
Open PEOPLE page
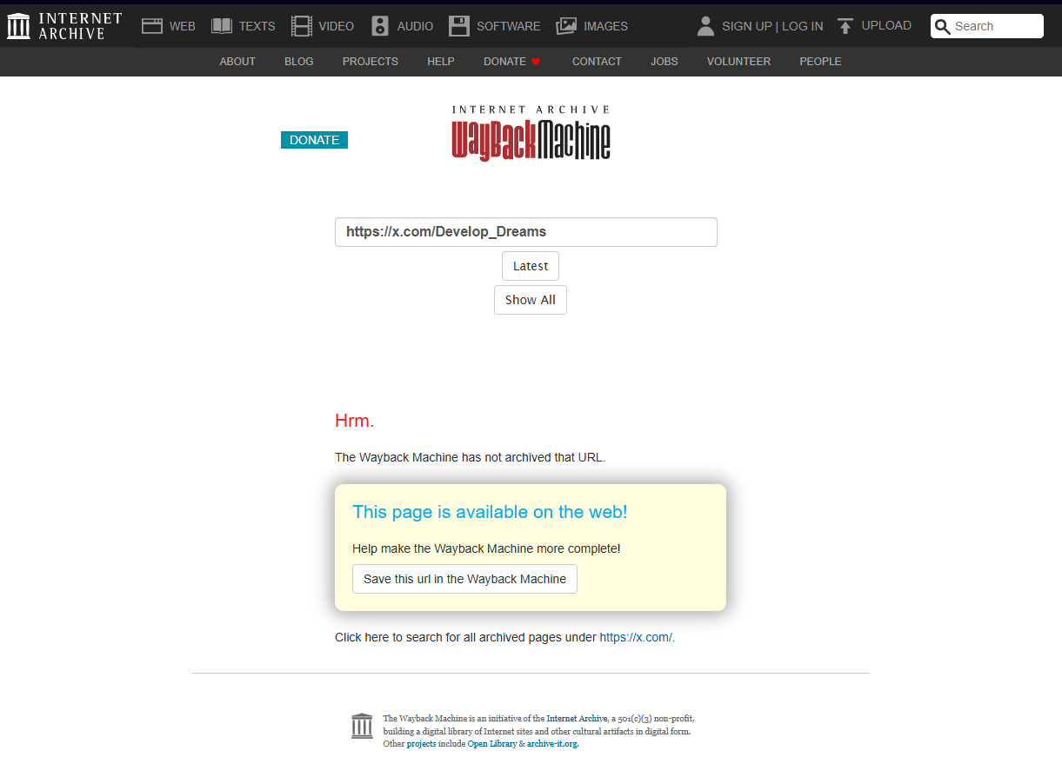pyautogui.click(x=820, y=62)
